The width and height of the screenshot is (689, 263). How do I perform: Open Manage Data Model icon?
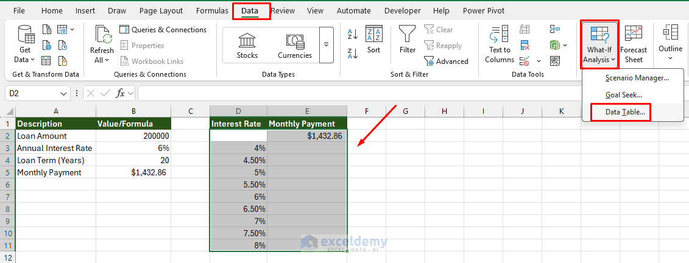554,61
